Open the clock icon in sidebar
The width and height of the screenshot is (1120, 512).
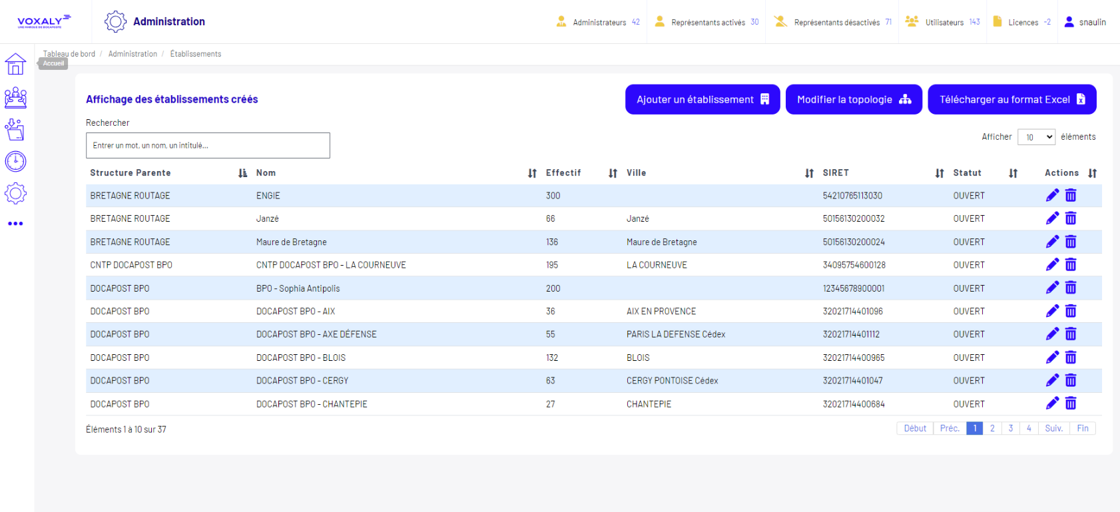point(15,161)
